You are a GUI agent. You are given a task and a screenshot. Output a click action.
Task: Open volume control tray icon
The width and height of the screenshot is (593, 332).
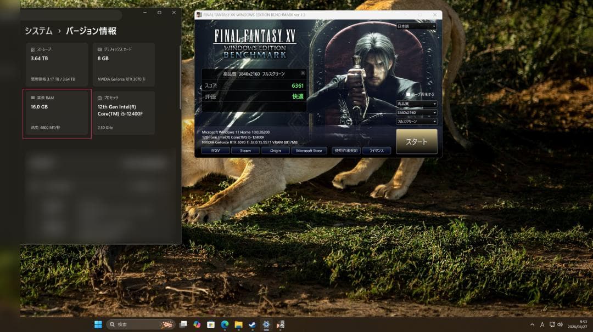(560, 324)
